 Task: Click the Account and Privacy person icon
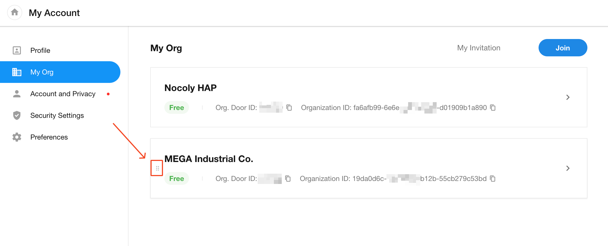point(17,94)
